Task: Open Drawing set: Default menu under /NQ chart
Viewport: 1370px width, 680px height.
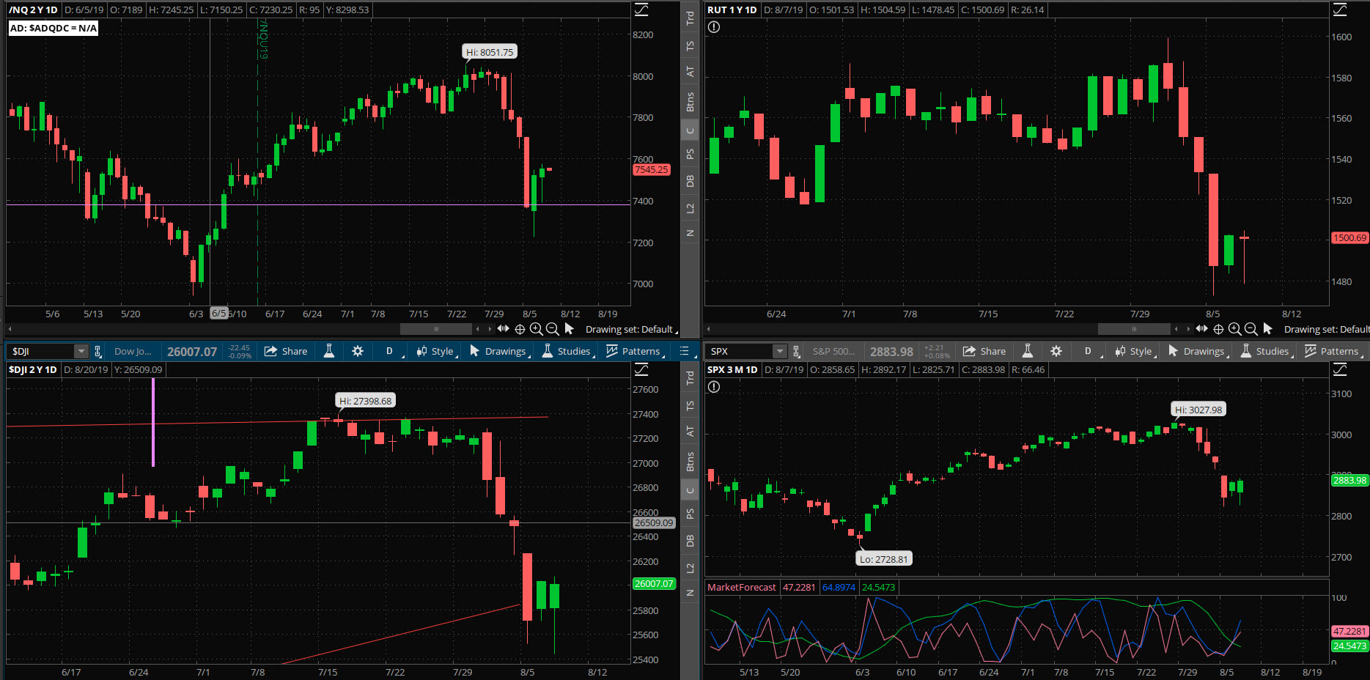Action: 631,330
